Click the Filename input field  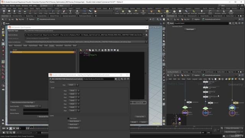tap(36, 110)
